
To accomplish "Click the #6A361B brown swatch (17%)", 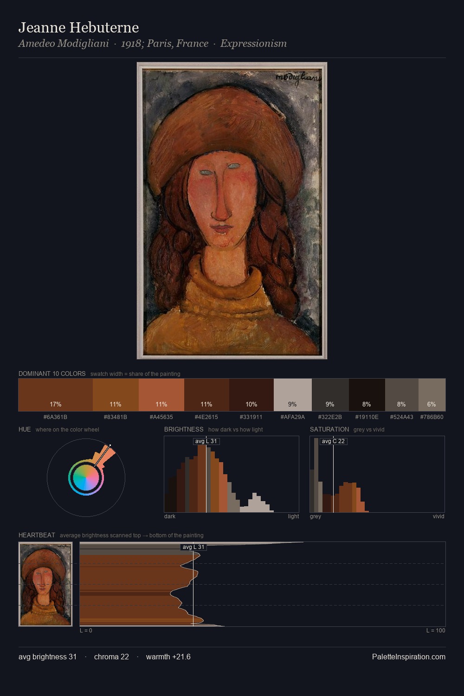I will pos(55,395).
